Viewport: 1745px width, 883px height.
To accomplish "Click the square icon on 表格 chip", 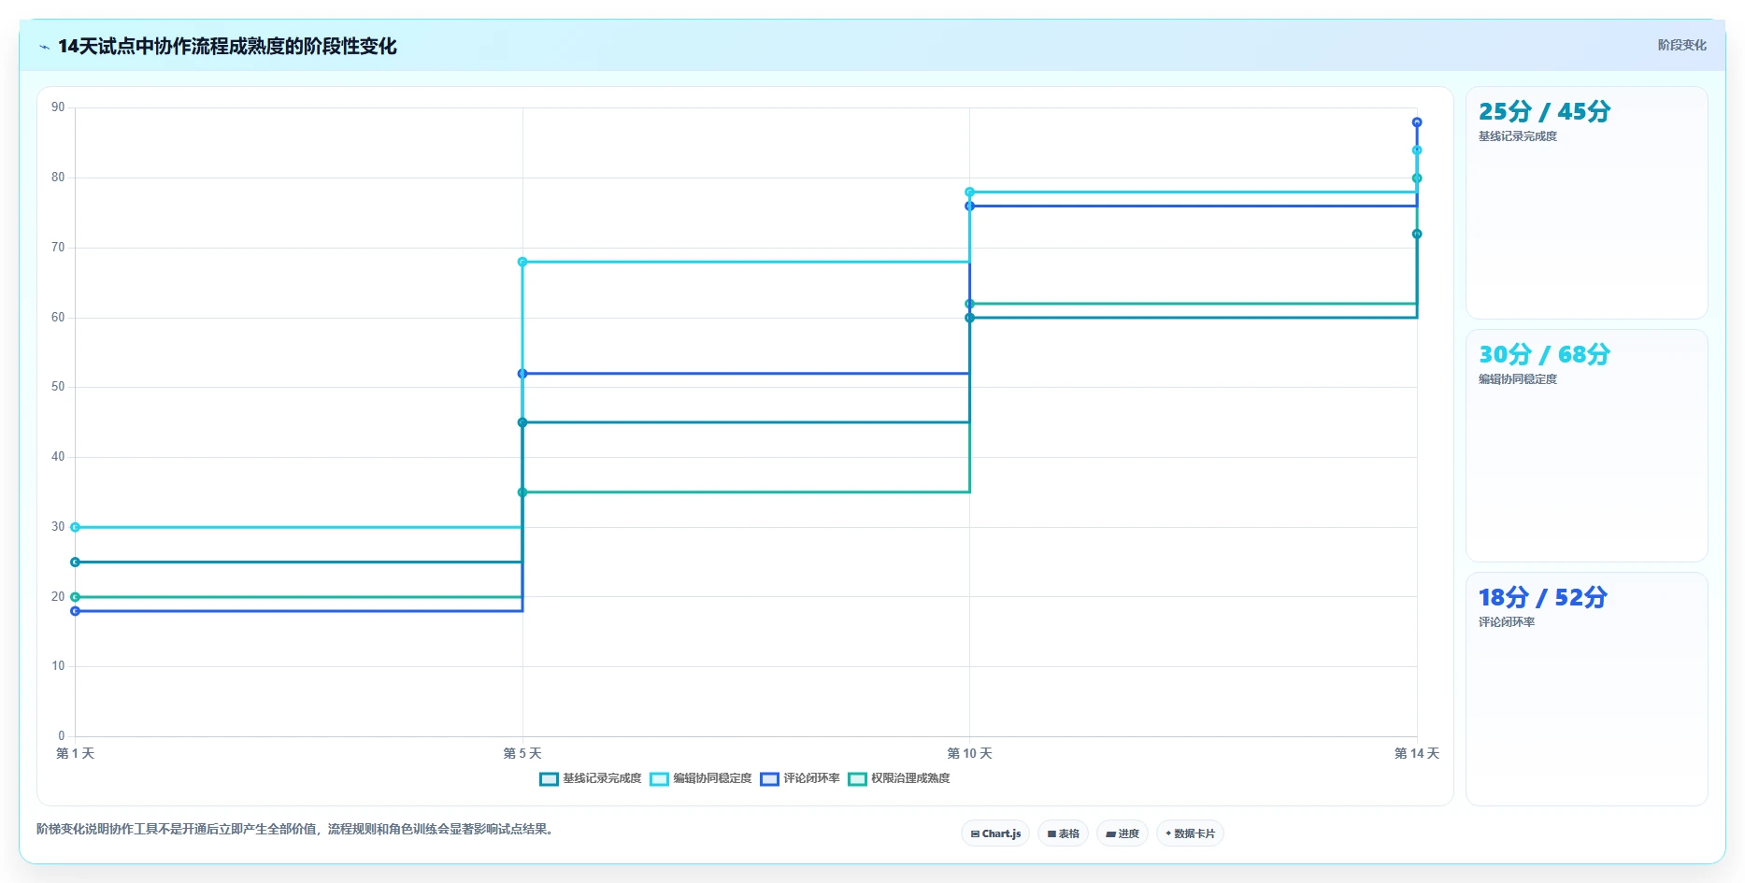I will pos(1051,833).
